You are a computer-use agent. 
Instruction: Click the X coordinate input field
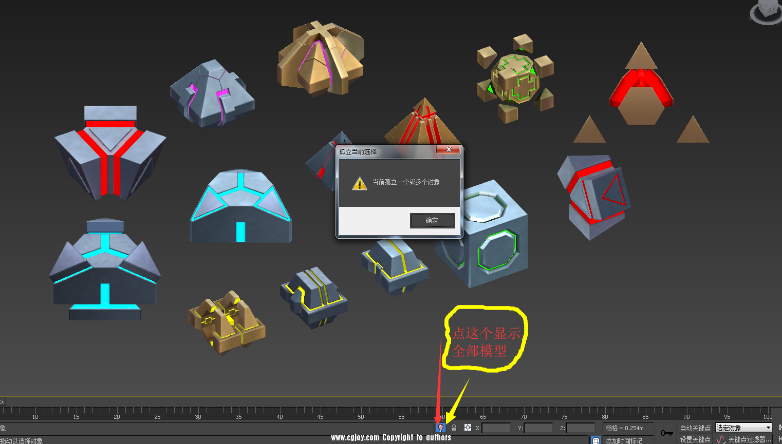tap(496, 428)
